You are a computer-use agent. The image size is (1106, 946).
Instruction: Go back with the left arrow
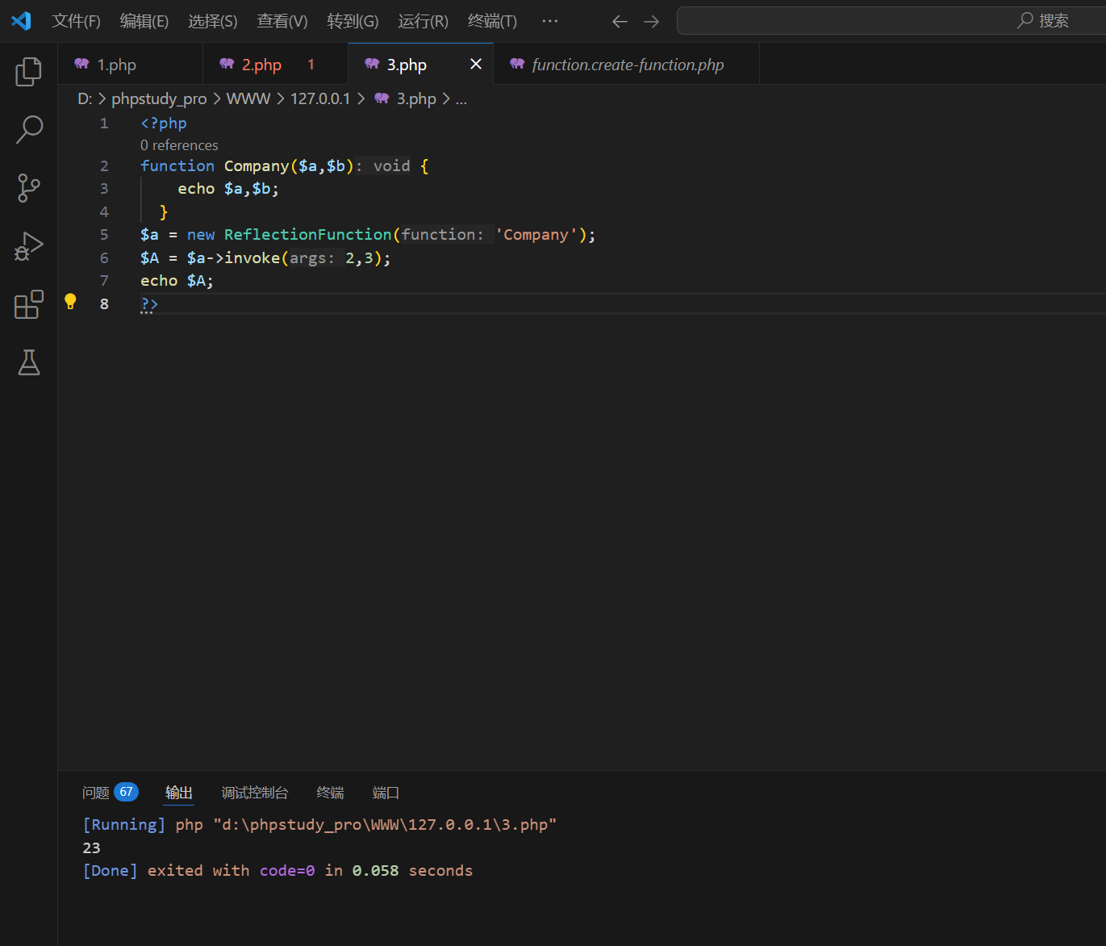click(620, 22)
